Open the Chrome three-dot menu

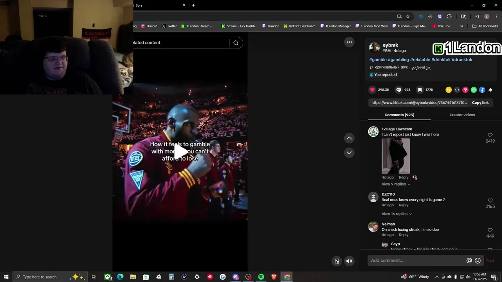click(x=497, y=16)
